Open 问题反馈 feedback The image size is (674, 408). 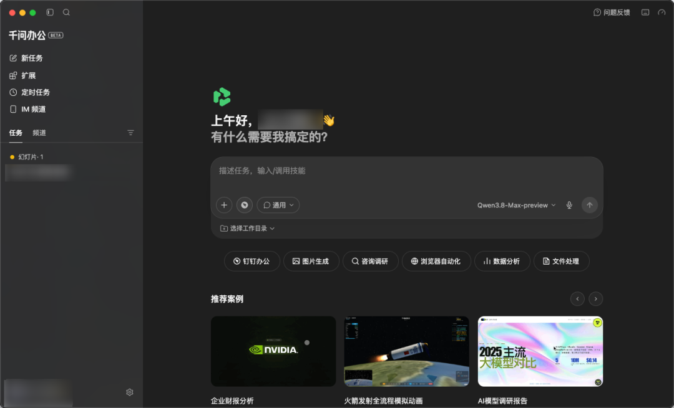pos(612,12)
